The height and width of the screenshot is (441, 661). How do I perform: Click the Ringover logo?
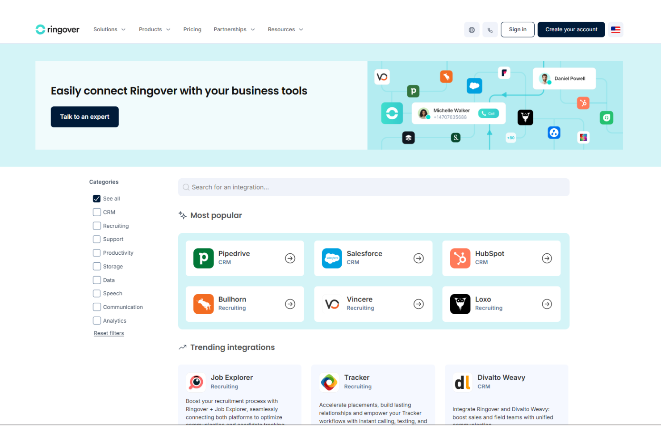[x=57, y=29]
